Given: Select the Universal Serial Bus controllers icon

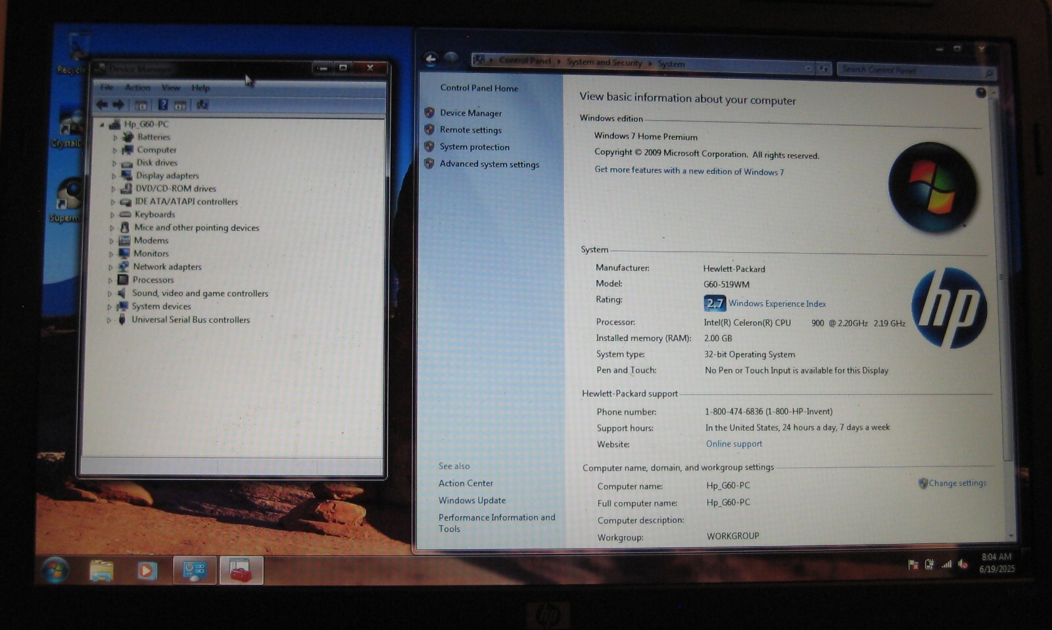Looking at the screenshot, I should [x=122, y=320].
